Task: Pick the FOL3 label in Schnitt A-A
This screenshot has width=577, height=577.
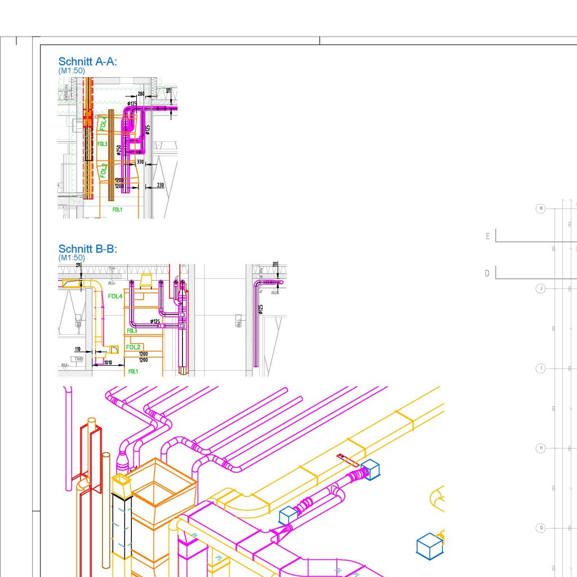Action: [x=103, y=144]
